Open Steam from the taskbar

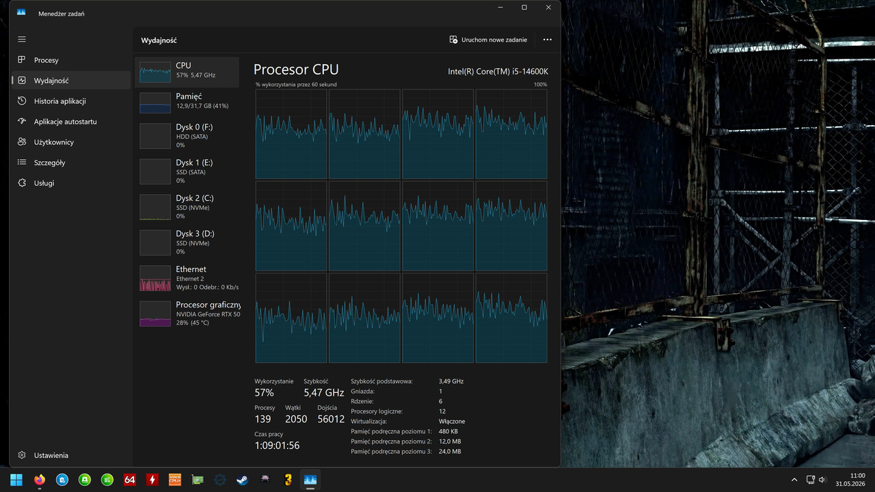click(x=243, y=480)
